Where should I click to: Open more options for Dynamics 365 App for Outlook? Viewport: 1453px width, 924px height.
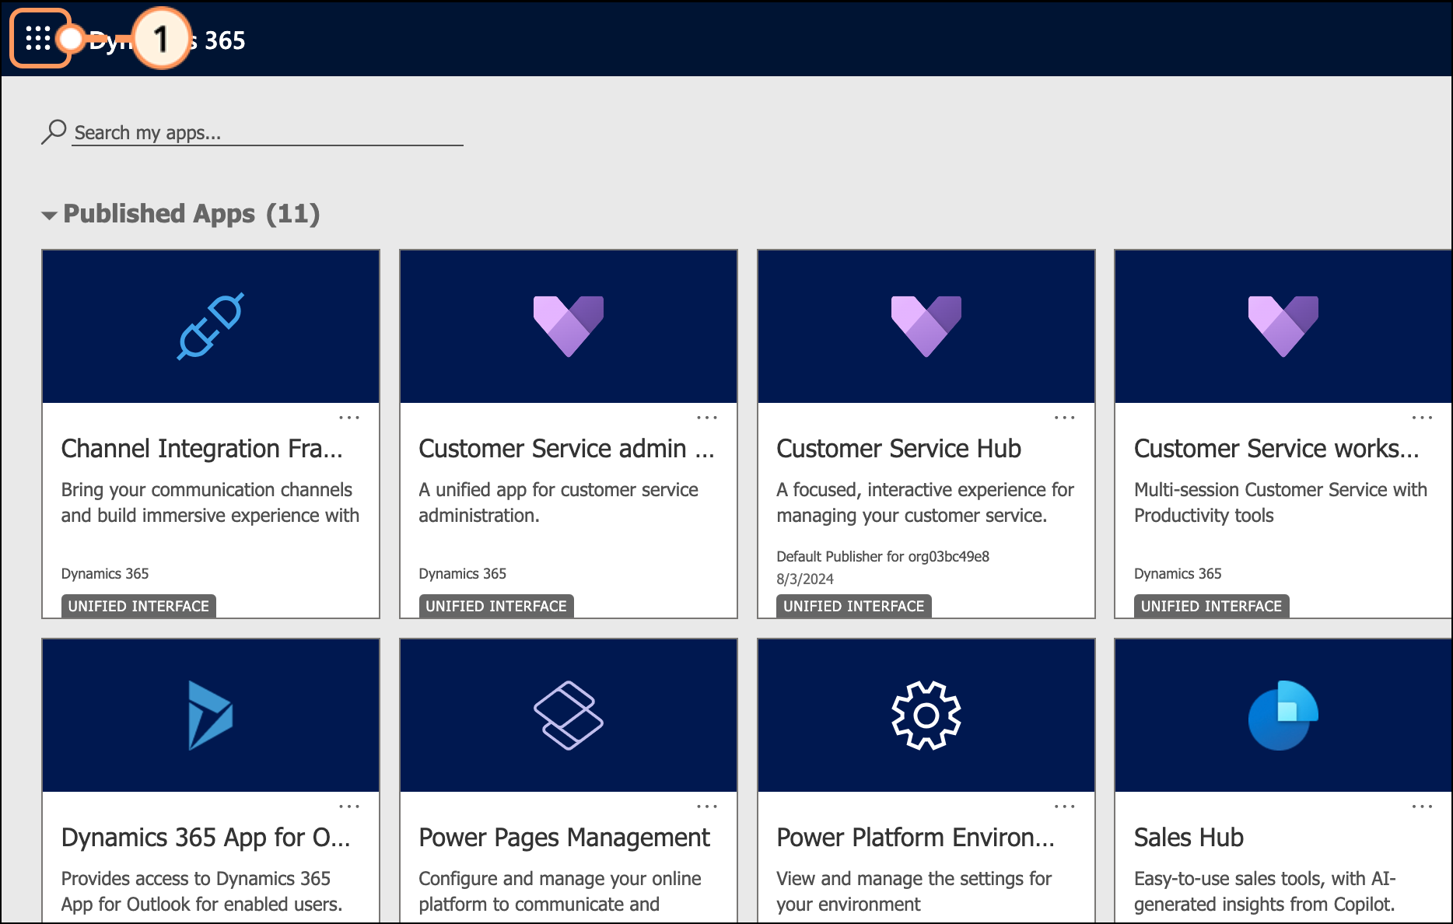pyautogui.click(x=349, y=807)
